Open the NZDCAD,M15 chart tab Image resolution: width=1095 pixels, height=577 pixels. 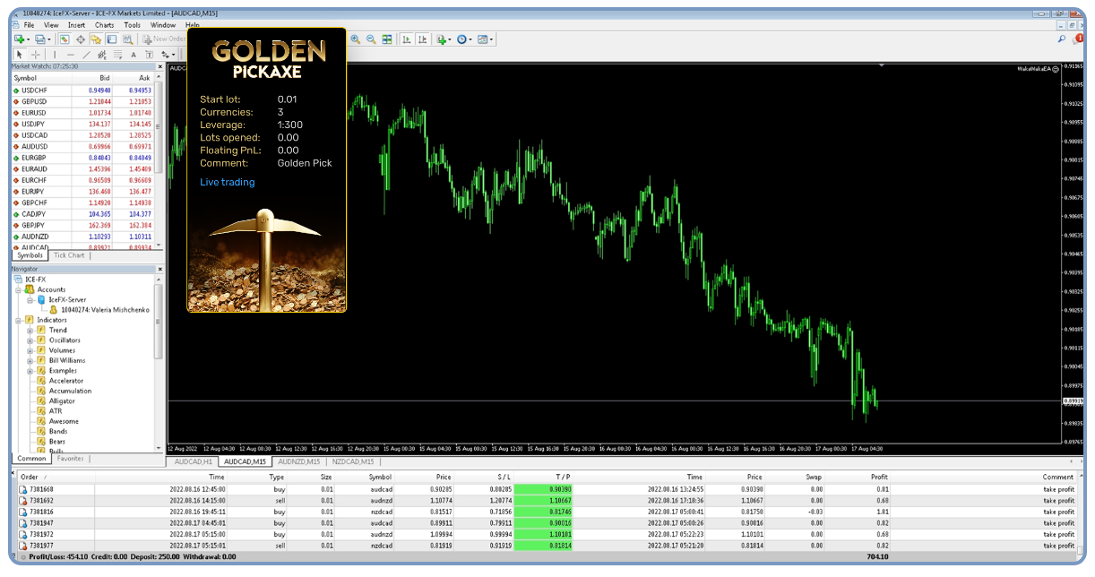(x=351, y=461)
